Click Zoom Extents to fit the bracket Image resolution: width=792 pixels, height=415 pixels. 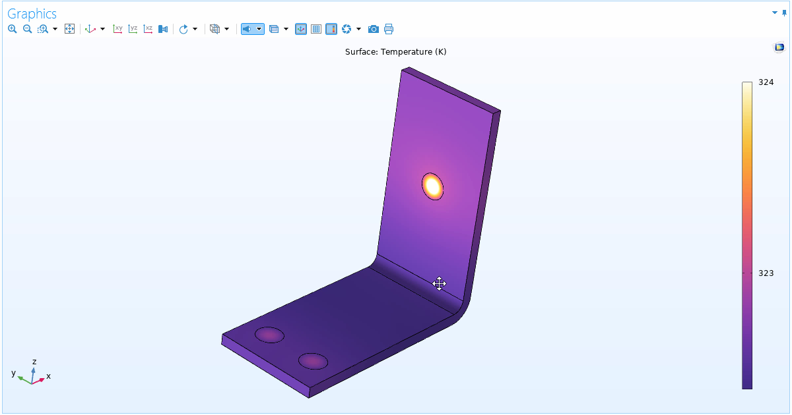click(x=69, y=29)
